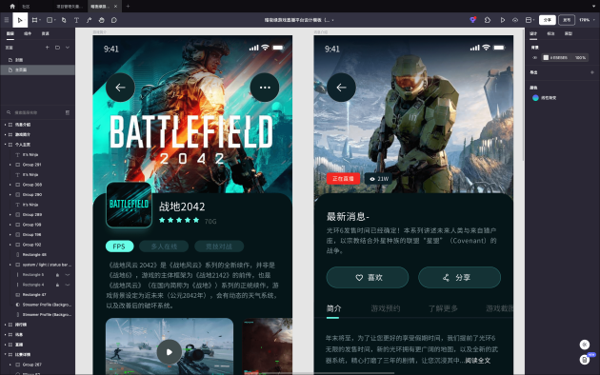600x375 pixels.
Task: Select the Pen tool in toolbar
Action: pos(89,20)
